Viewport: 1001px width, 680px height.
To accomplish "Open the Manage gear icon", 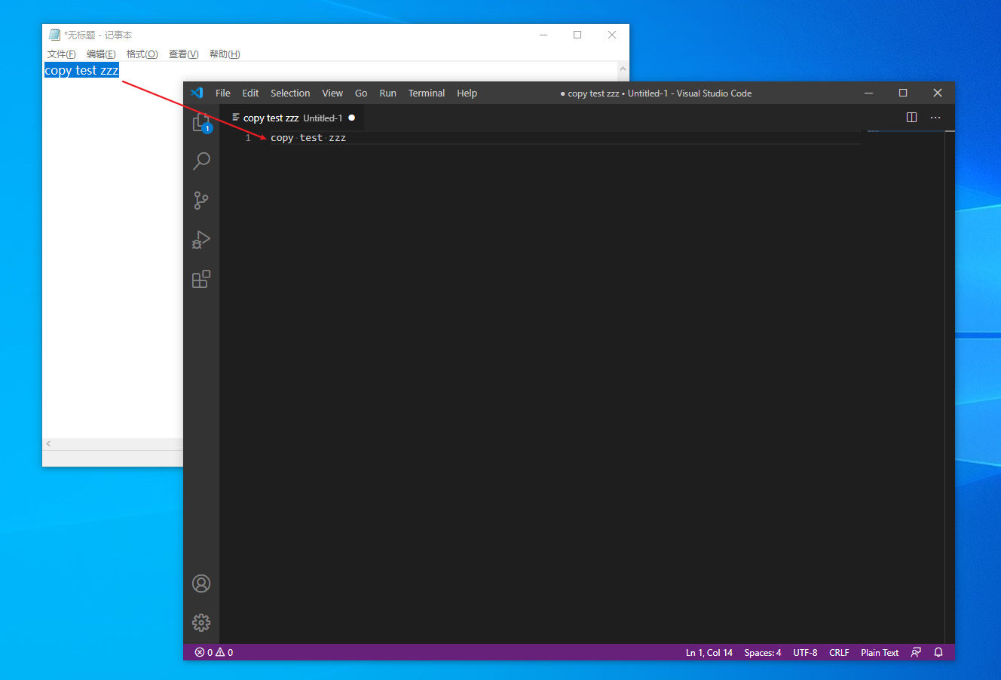I will [201, 623].
